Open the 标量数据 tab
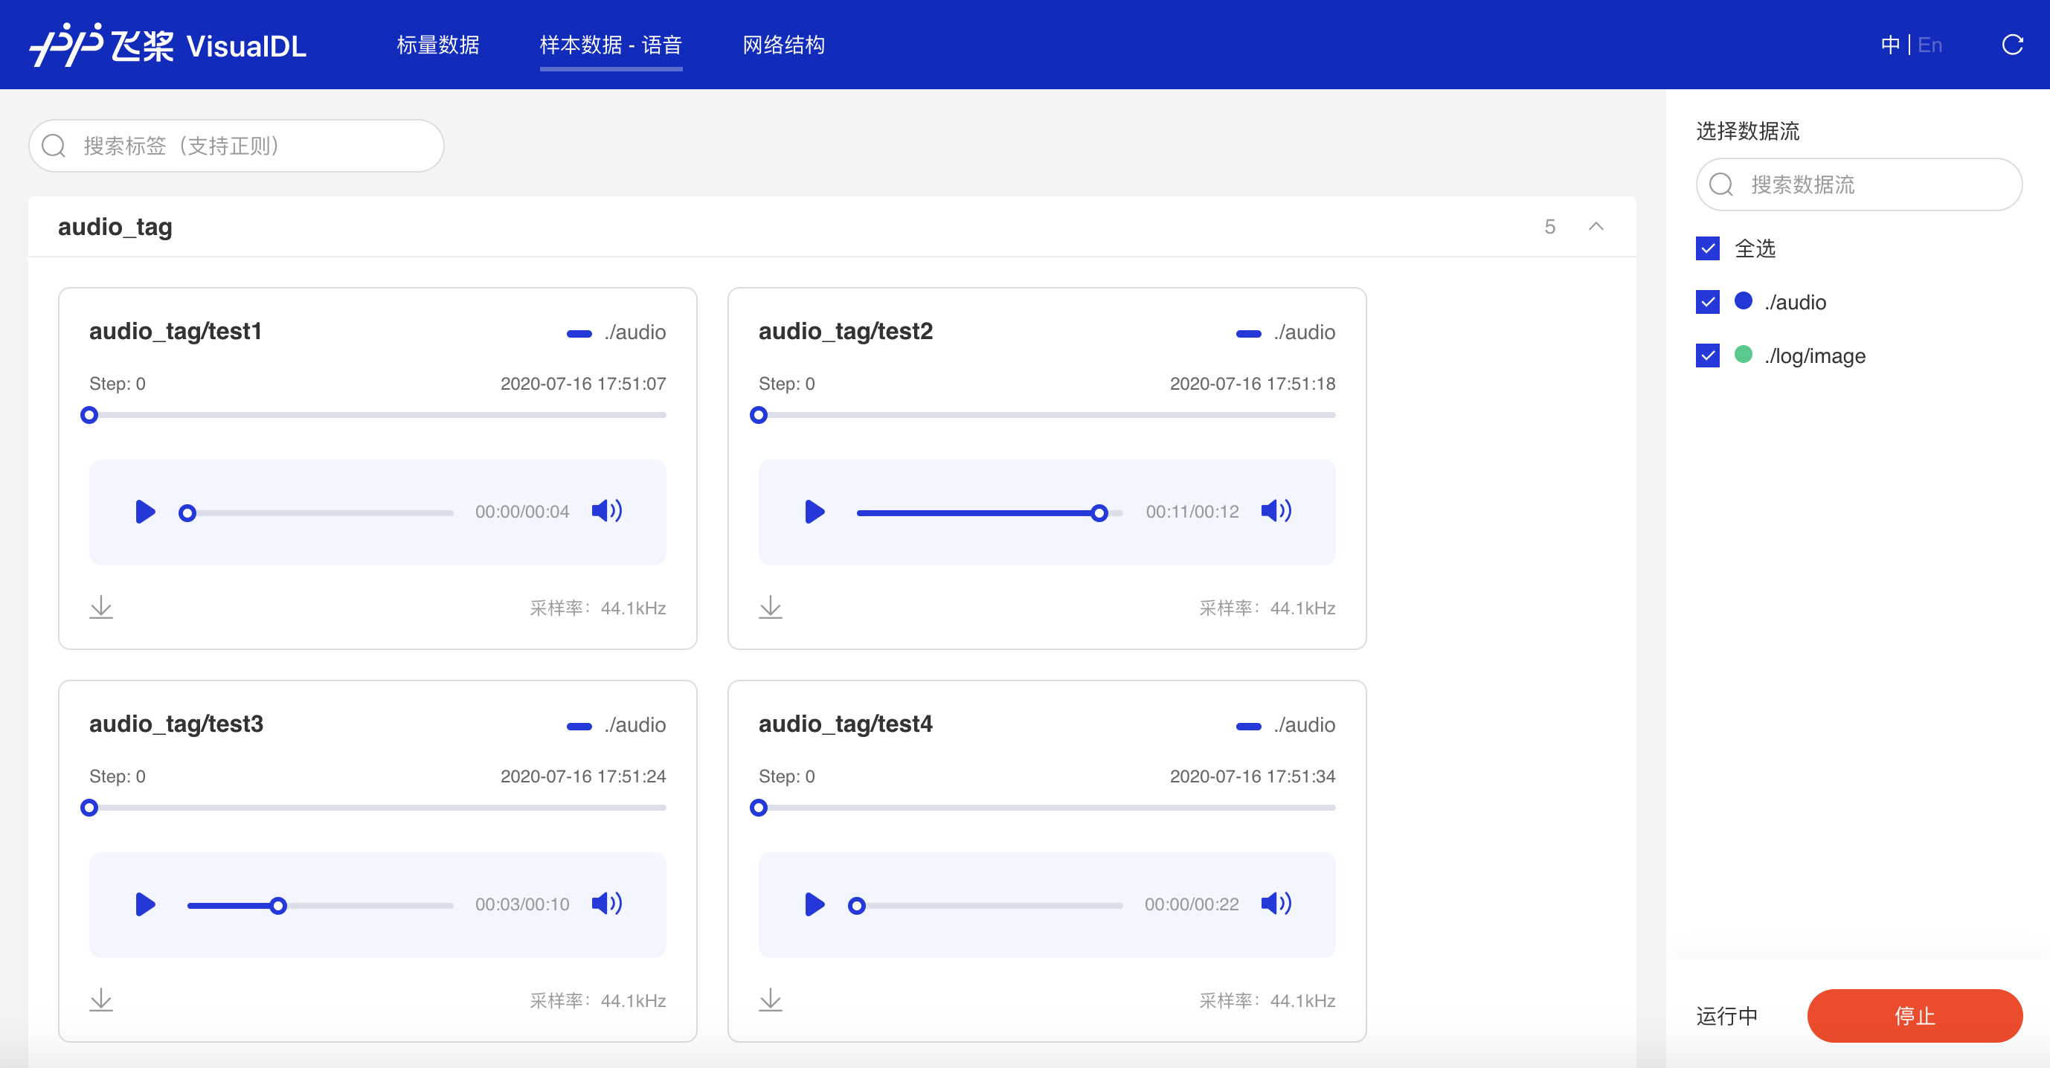This screenshot has height=1068, width=2050. [437, 45]
